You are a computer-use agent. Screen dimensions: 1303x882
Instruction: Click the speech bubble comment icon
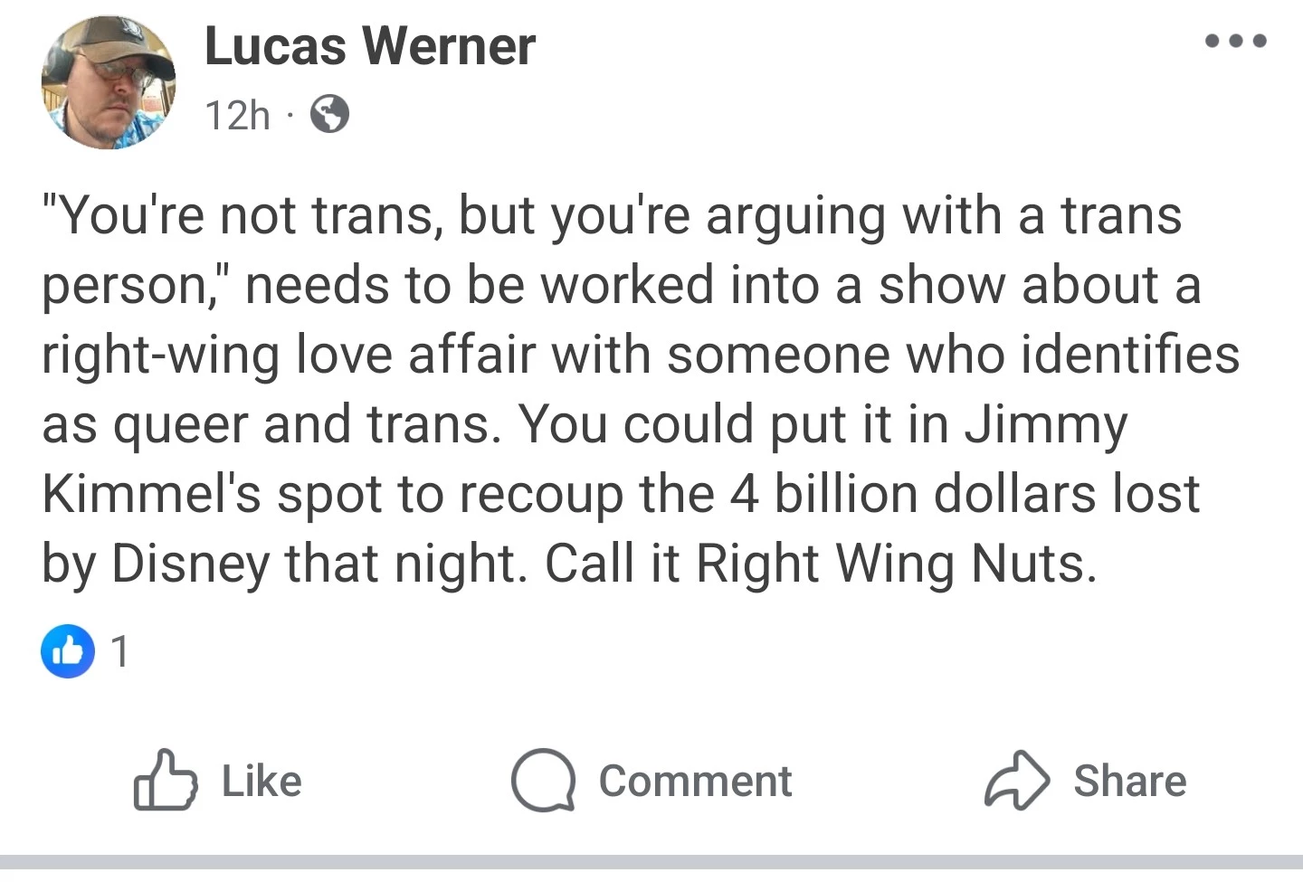tap(542, 780)
